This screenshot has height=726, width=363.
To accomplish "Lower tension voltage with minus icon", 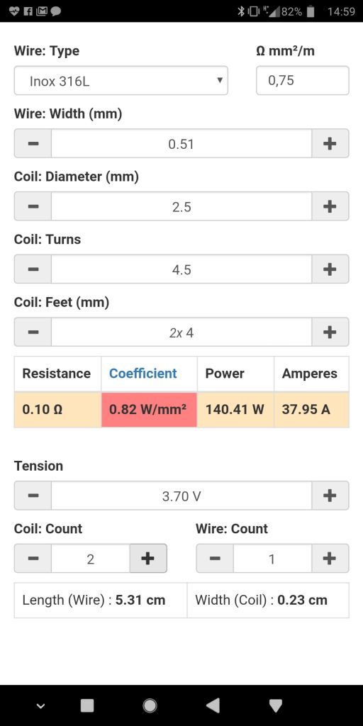I will pyautogui.click(x=33, y=496).
